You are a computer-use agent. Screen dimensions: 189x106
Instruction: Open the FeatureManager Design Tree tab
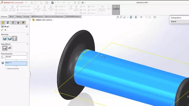[3, 23]
